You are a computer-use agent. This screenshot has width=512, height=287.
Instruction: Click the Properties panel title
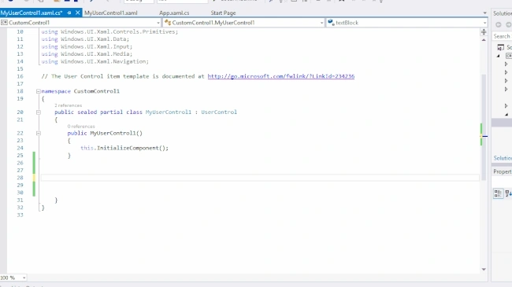[503, 171]
